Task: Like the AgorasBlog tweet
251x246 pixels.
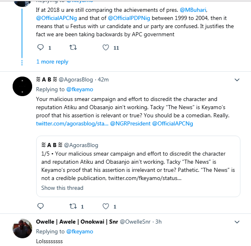Action: point(106,206)
